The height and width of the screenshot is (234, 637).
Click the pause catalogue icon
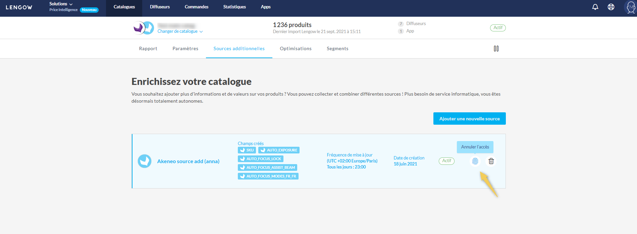[x=496, y=49]
